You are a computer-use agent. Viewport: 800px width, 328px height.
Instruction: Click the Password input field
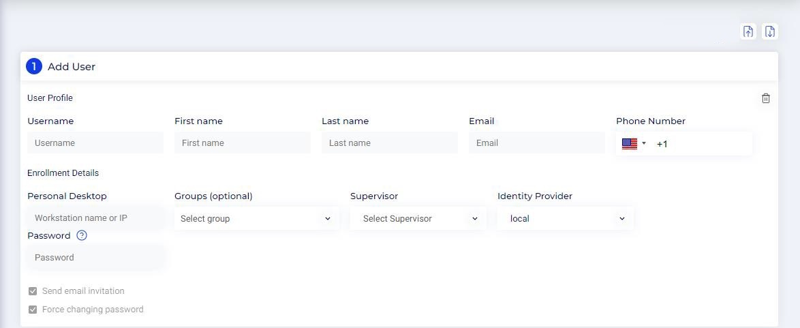tap(95, 258)
